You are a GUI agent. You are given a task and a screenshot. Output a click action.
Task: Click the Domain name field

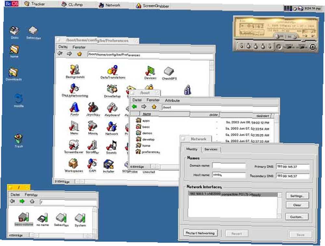coord(229,166)
